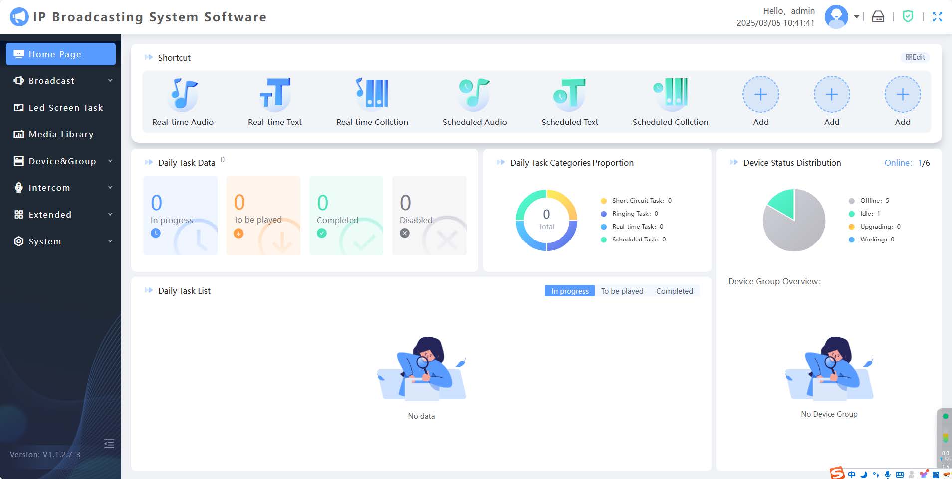This screenshot has width=952, height=479.
Task: Toggle fullscreen mode icon
Action: 938,17
